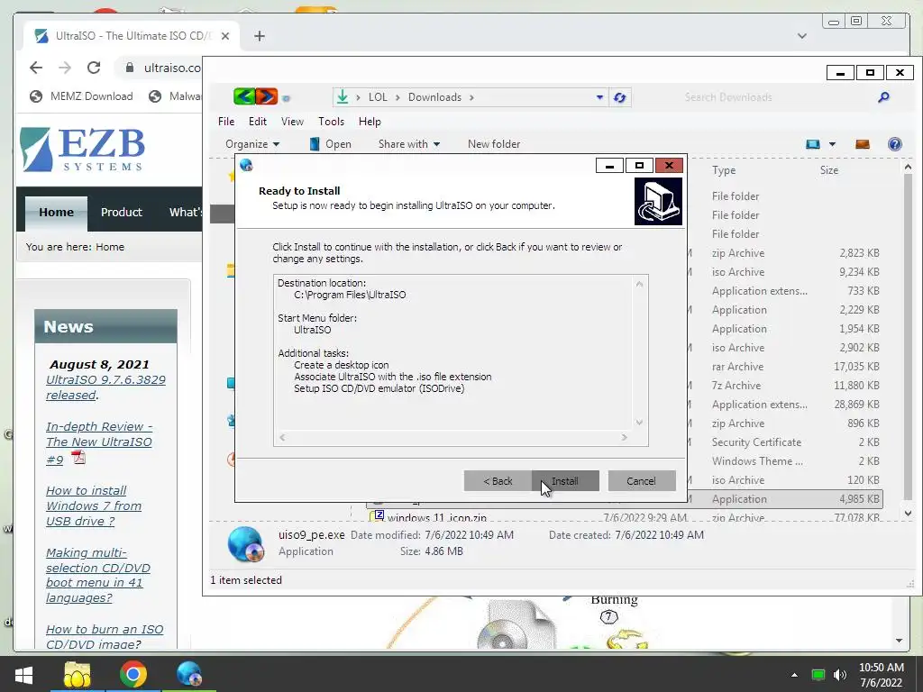Open How to burn an ISO link

point(105,637)
